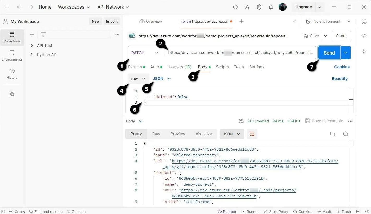Open the Cookies link under Send
This screenshot has height=214, width=371.
[342, 67]
